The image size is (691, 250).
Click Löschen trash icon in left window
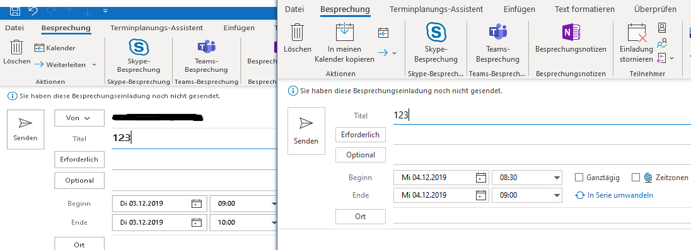pyautogui.click(x=17, y=47)
